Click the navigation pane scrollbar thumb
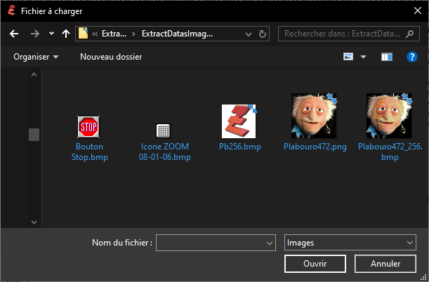 pos(34,135)
